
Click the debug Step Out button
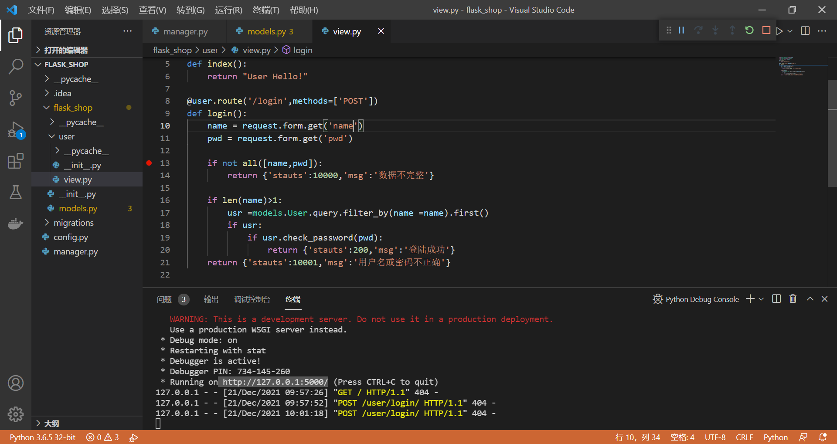(732, 31)
